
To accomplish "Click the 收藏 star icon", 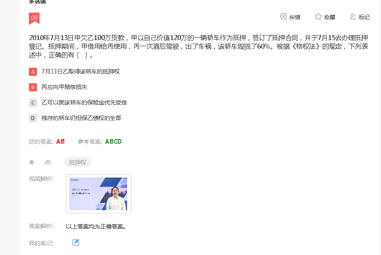I will 318,17.
